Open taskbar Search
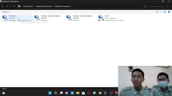This screenshot has height=96, width=172. (56, 93)
